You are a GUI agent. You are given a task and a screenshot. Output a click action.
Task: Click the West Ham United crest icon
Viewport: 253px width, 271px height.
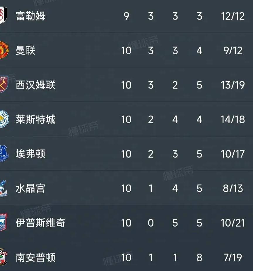point(4,85)
